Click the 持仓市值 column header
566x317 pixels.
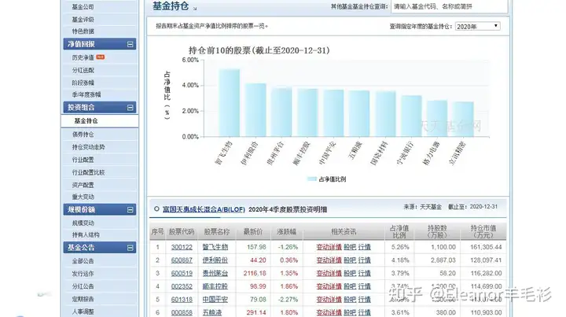pos(483,232)
